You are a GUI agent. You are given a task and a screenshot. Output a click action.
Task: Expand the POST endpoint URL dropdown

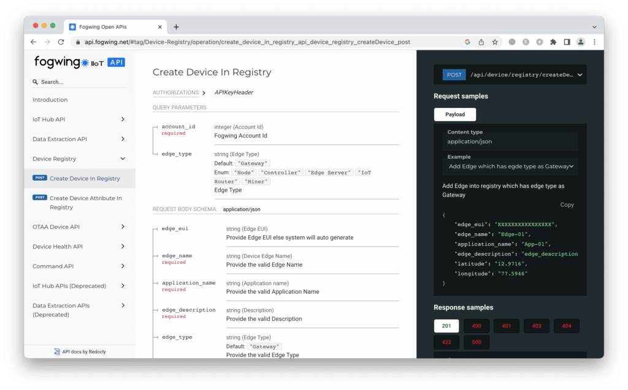(x=510, y=75)
